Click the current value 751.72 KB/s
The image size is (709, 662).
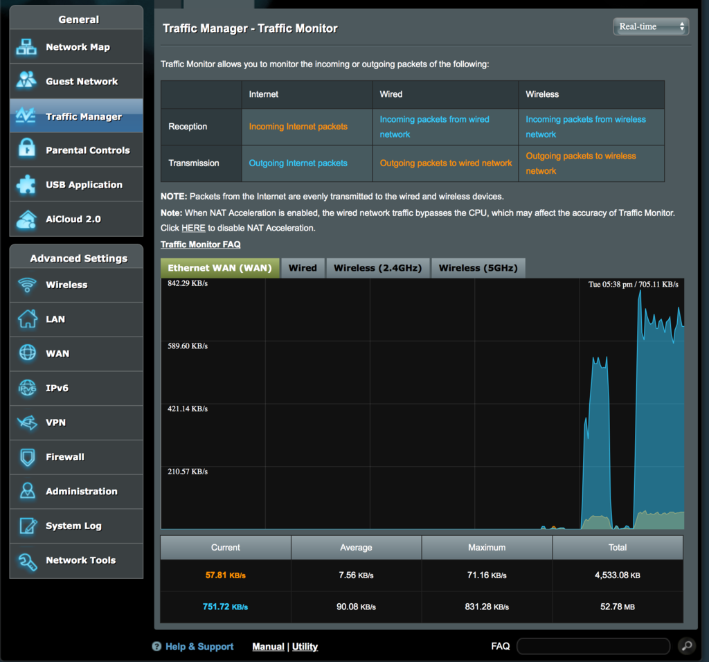[225, 607]
